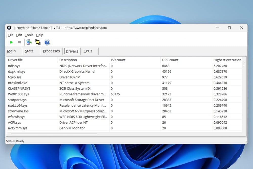The width and height of the screenshot is (253, 169).
Task: Select the storport.sys row
Action: coord(124,100)
